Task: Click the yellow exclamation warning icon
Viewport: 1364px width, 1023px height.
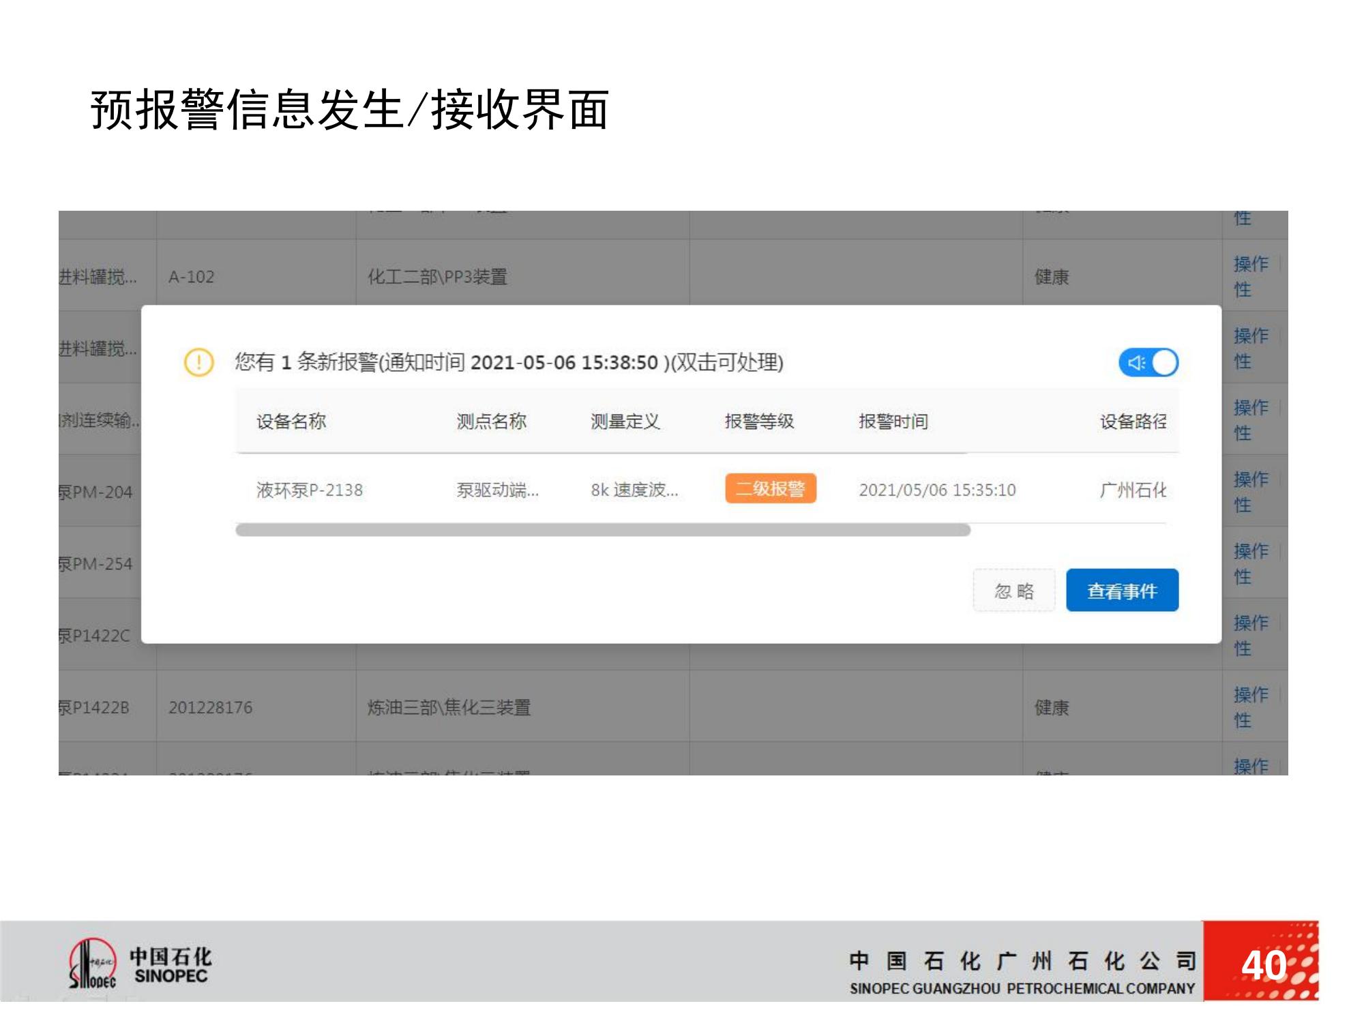Action: pyautogui.click(x=198, y=362)
